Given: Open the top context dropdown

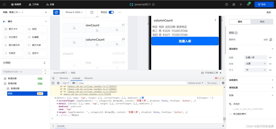Looking at the screenshot, I should click(x=66, y=83).
